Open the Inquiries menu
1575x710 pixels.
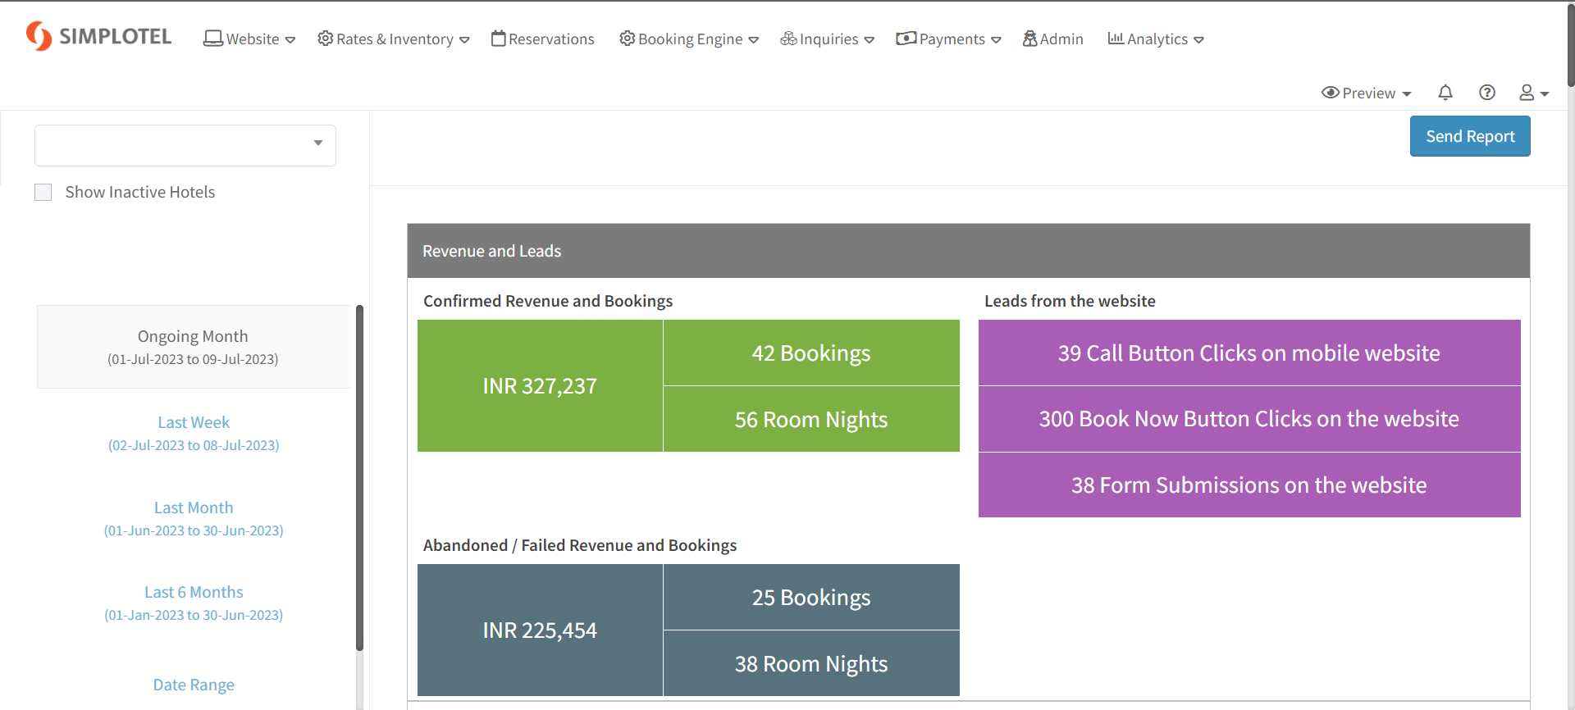827,39
